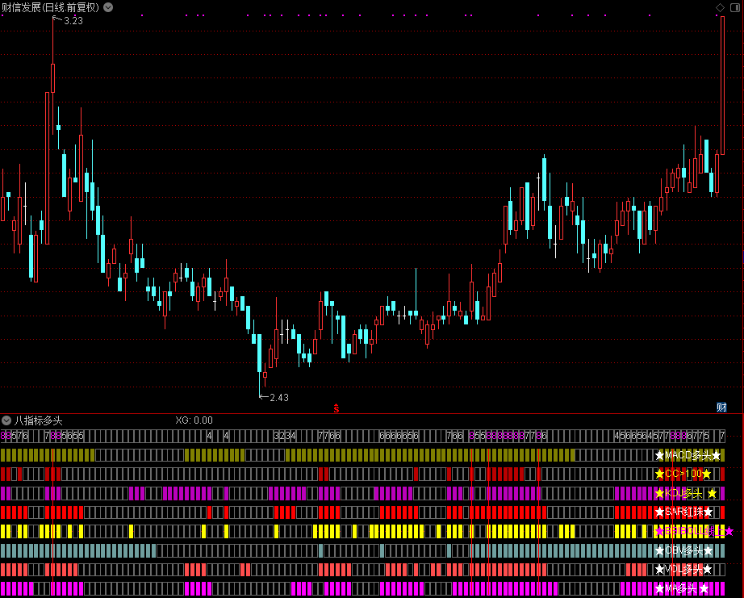Click the 2.43 low price annotation
The image size is (744, 598).
pos(278,398)
